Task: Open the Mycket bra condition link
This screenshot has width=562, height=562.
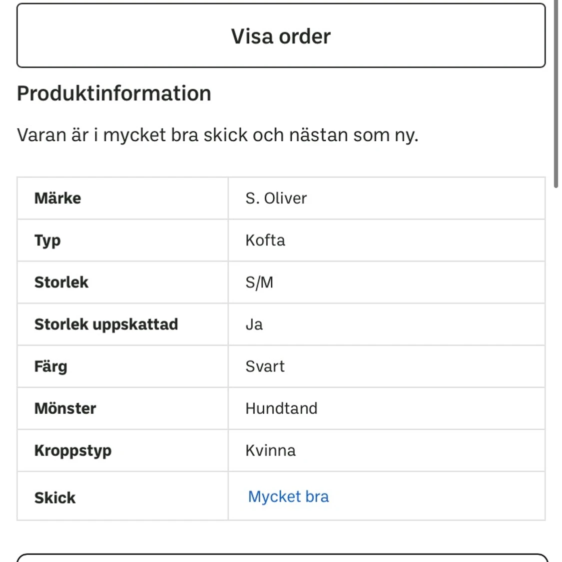Action: click(x=288, y=497)
